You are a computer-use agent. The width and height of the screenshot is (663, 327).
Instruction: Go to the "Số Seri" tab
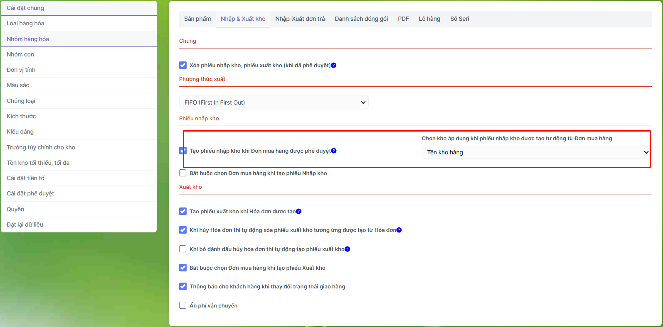coord(459,19)
